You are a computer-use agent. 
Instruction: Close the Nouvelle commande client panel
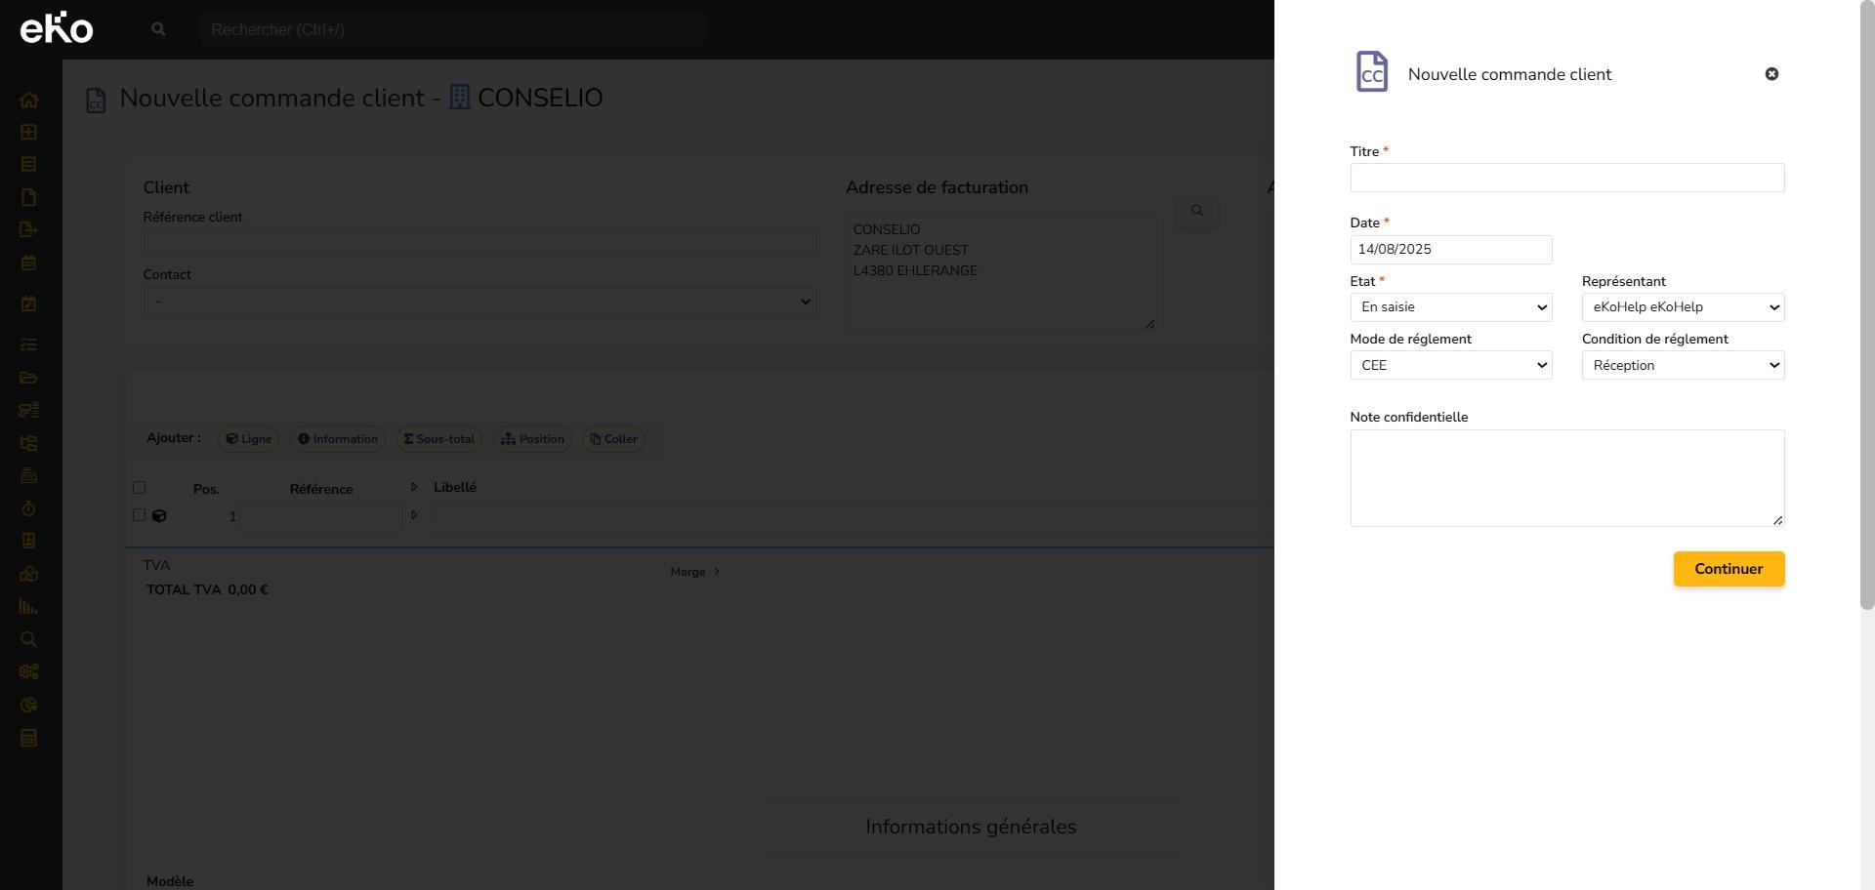pyautogui.click(x=1771, y=74)
